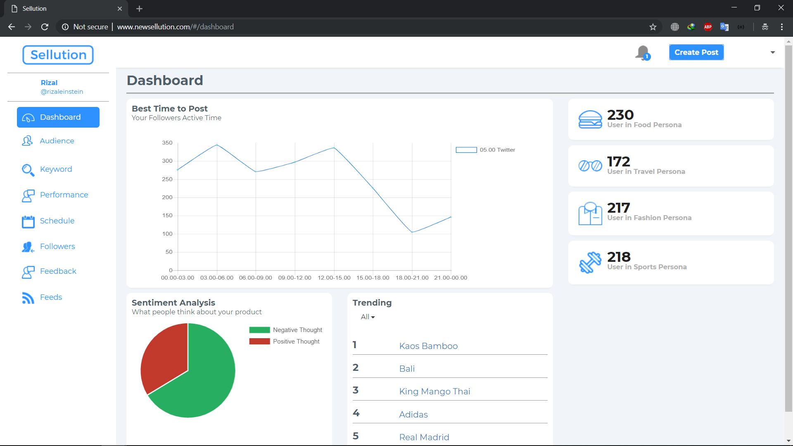Click the Food Persona burger icon

[590, 119]
